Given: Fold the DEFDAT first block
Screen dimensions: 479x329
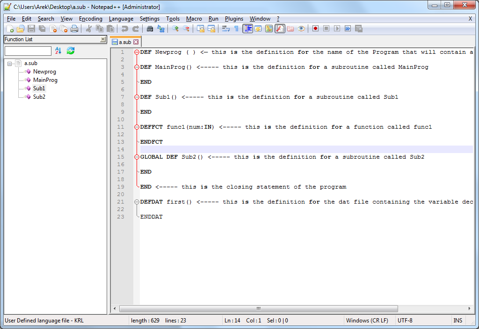Looking at the screenshot, I should pyautogui.click(x=136, y=202).
